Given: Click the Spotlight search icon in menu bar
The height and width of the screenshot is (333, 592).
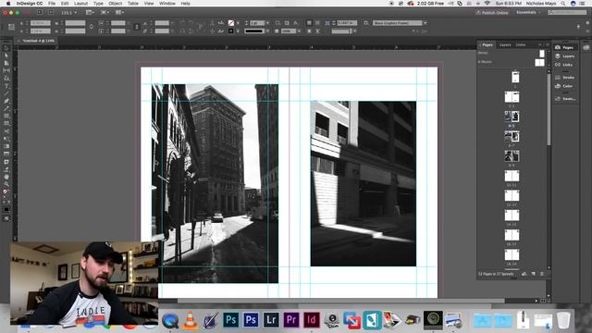Looking at the screenshot, I should [x=563, y=4].
